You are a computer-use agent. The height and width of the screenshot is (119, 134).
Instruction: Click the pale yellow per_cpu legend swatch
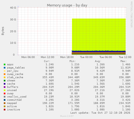point(5,71)
